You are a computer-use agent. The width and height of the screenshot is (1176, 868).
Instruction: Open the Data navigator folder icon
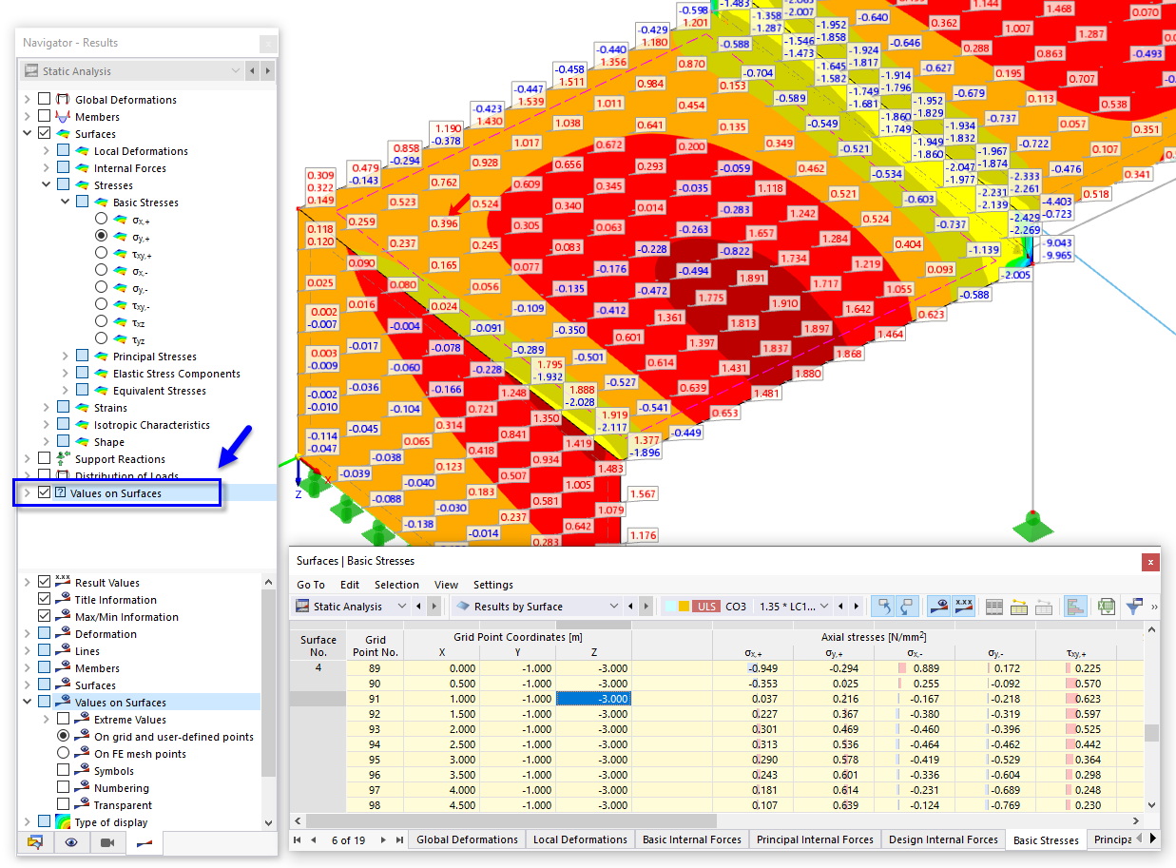click(35, 843)
